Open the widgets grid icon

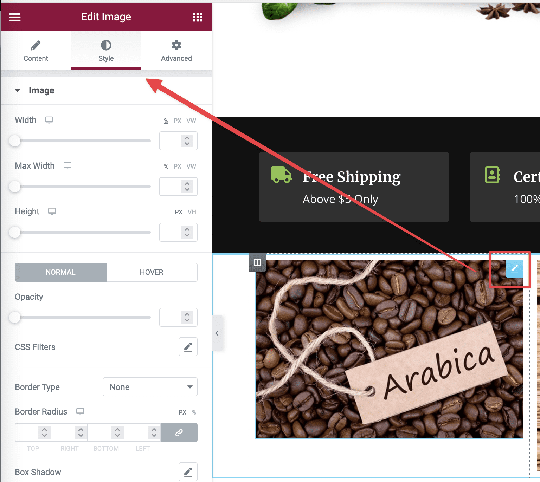click(x=198, y=17)
